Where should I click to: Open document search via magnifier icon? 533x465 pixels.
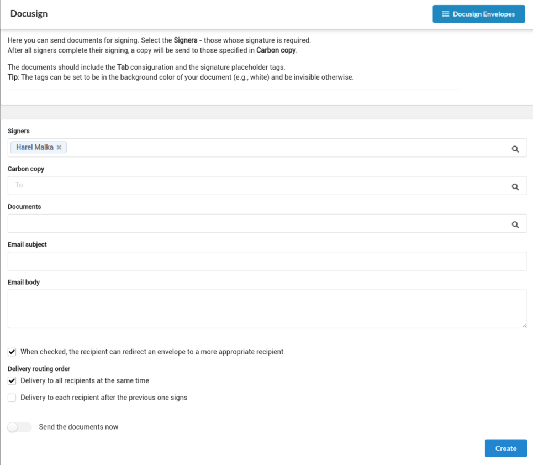[515, 224]
